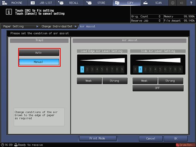196x147 pixels.
Task: Click the speaker sound icon
Action: (182, 3)
